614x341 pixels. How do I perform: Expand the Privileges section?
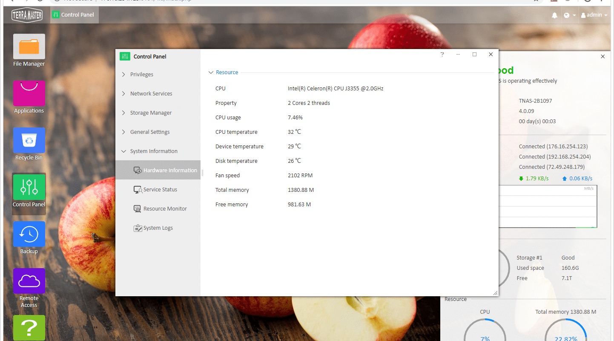[x=158, y=74]
